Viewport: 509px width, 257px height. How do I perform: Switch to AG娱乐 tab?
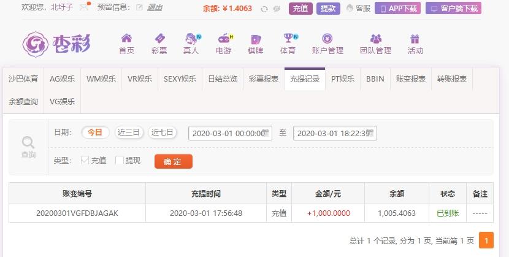click(62, 79)
